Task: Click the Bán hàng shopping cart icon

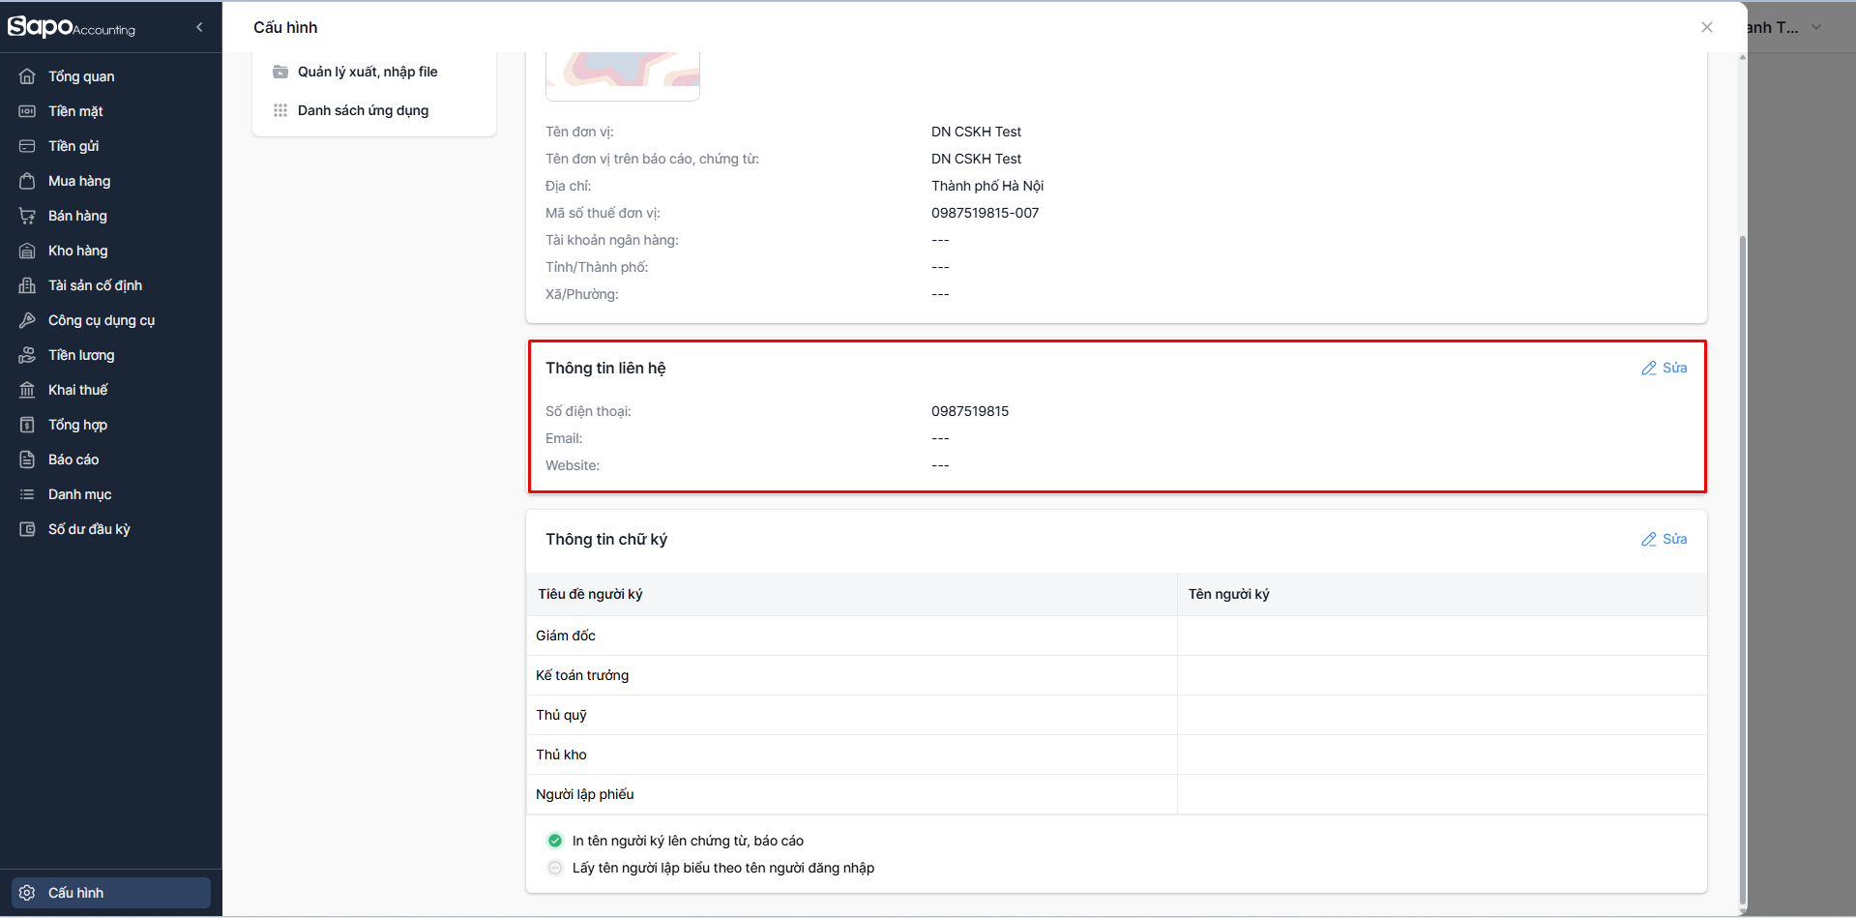Action: tap(27, 216)
